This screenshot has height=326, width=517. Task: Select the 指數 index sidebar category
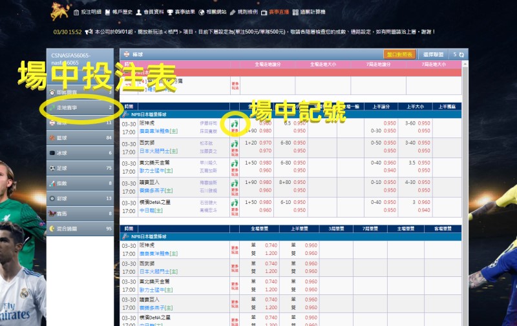pos(80,183)
